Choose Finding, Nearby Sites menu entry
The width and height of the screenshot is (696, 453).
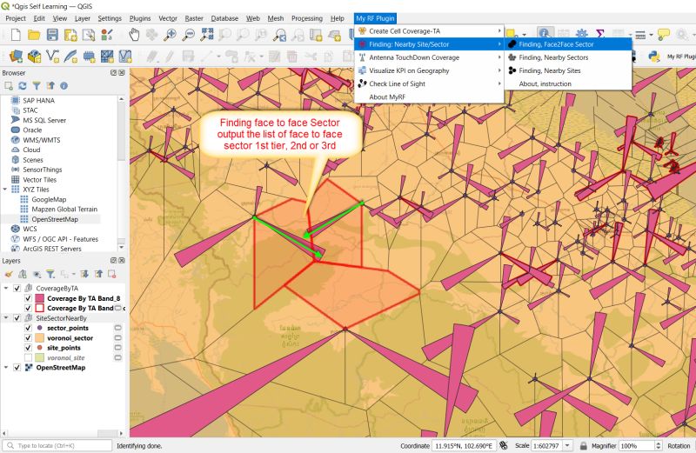(568, 70)
